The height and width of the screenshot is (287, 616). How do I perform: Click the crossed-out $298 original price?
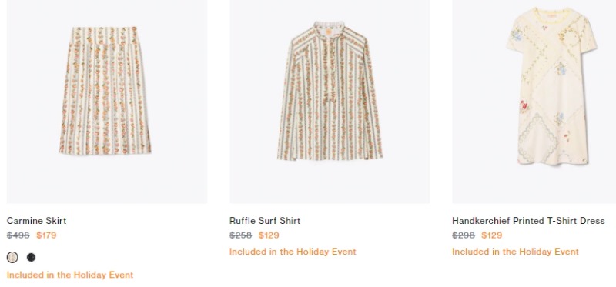pos(464,235)
